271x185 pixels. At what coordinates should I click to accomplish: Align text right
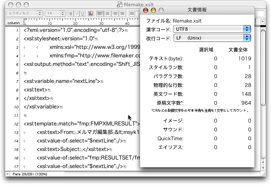click(x=113, y=14)
